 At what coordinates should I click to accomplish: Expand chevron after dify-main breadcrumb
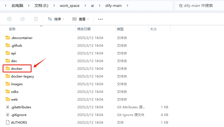(127, 5)
